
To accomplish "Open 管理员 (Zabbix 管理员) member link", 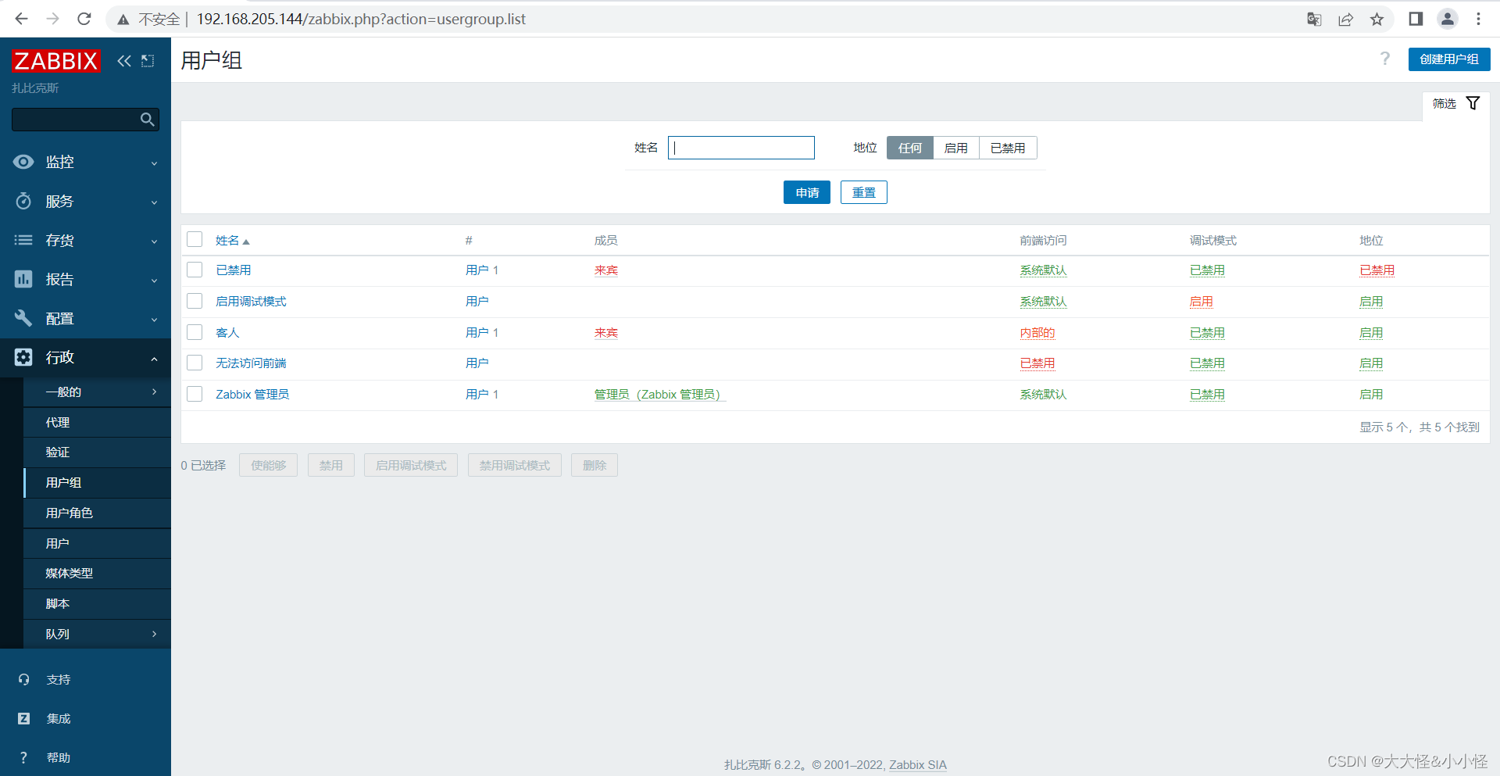I will click(659, 395).
